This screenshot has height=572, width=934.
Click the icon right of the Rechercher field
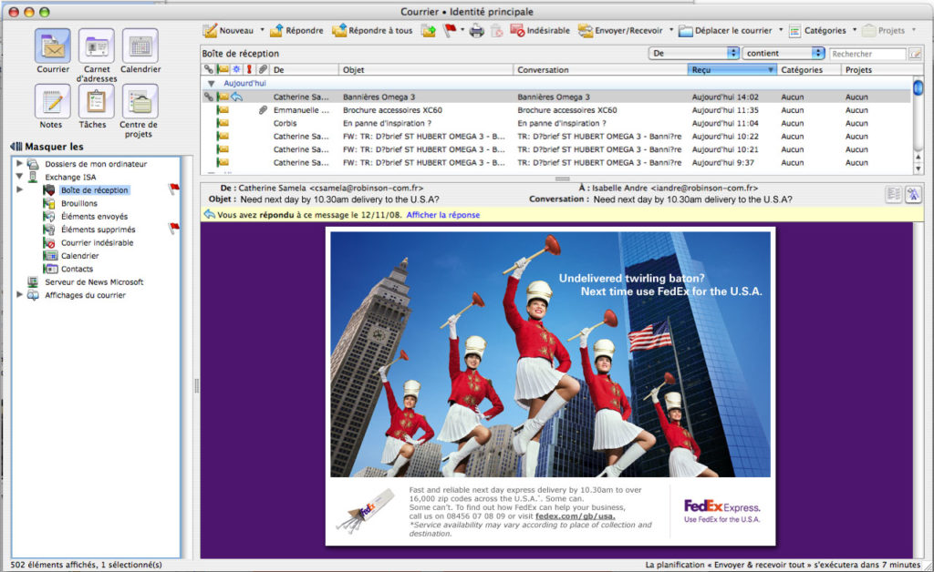pyautogui.click(x=915, y=54)
